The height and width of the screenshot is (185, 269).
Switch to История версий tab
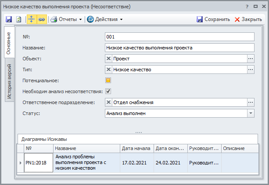coord(9,81)
